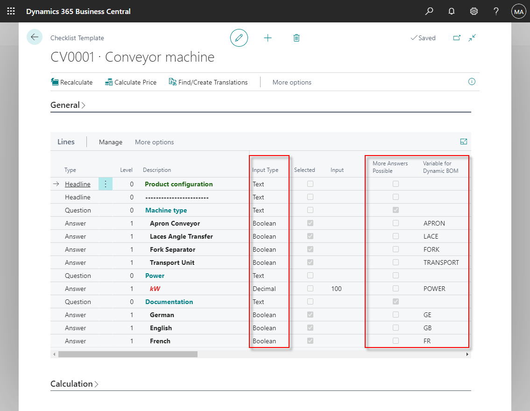Click the horizontal scrollbar under Lines grid
Image resolution: width=530 pixels, height=411 pixels.
[127, 354]
